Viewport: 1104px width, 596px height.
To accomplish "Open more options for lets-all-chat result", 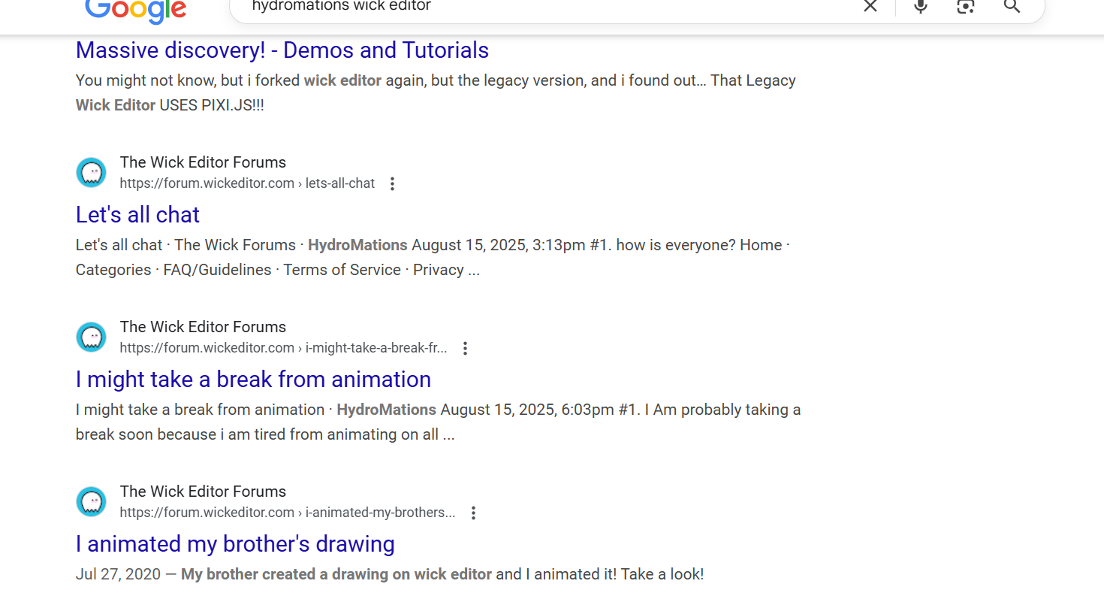I will coord(392,184).
